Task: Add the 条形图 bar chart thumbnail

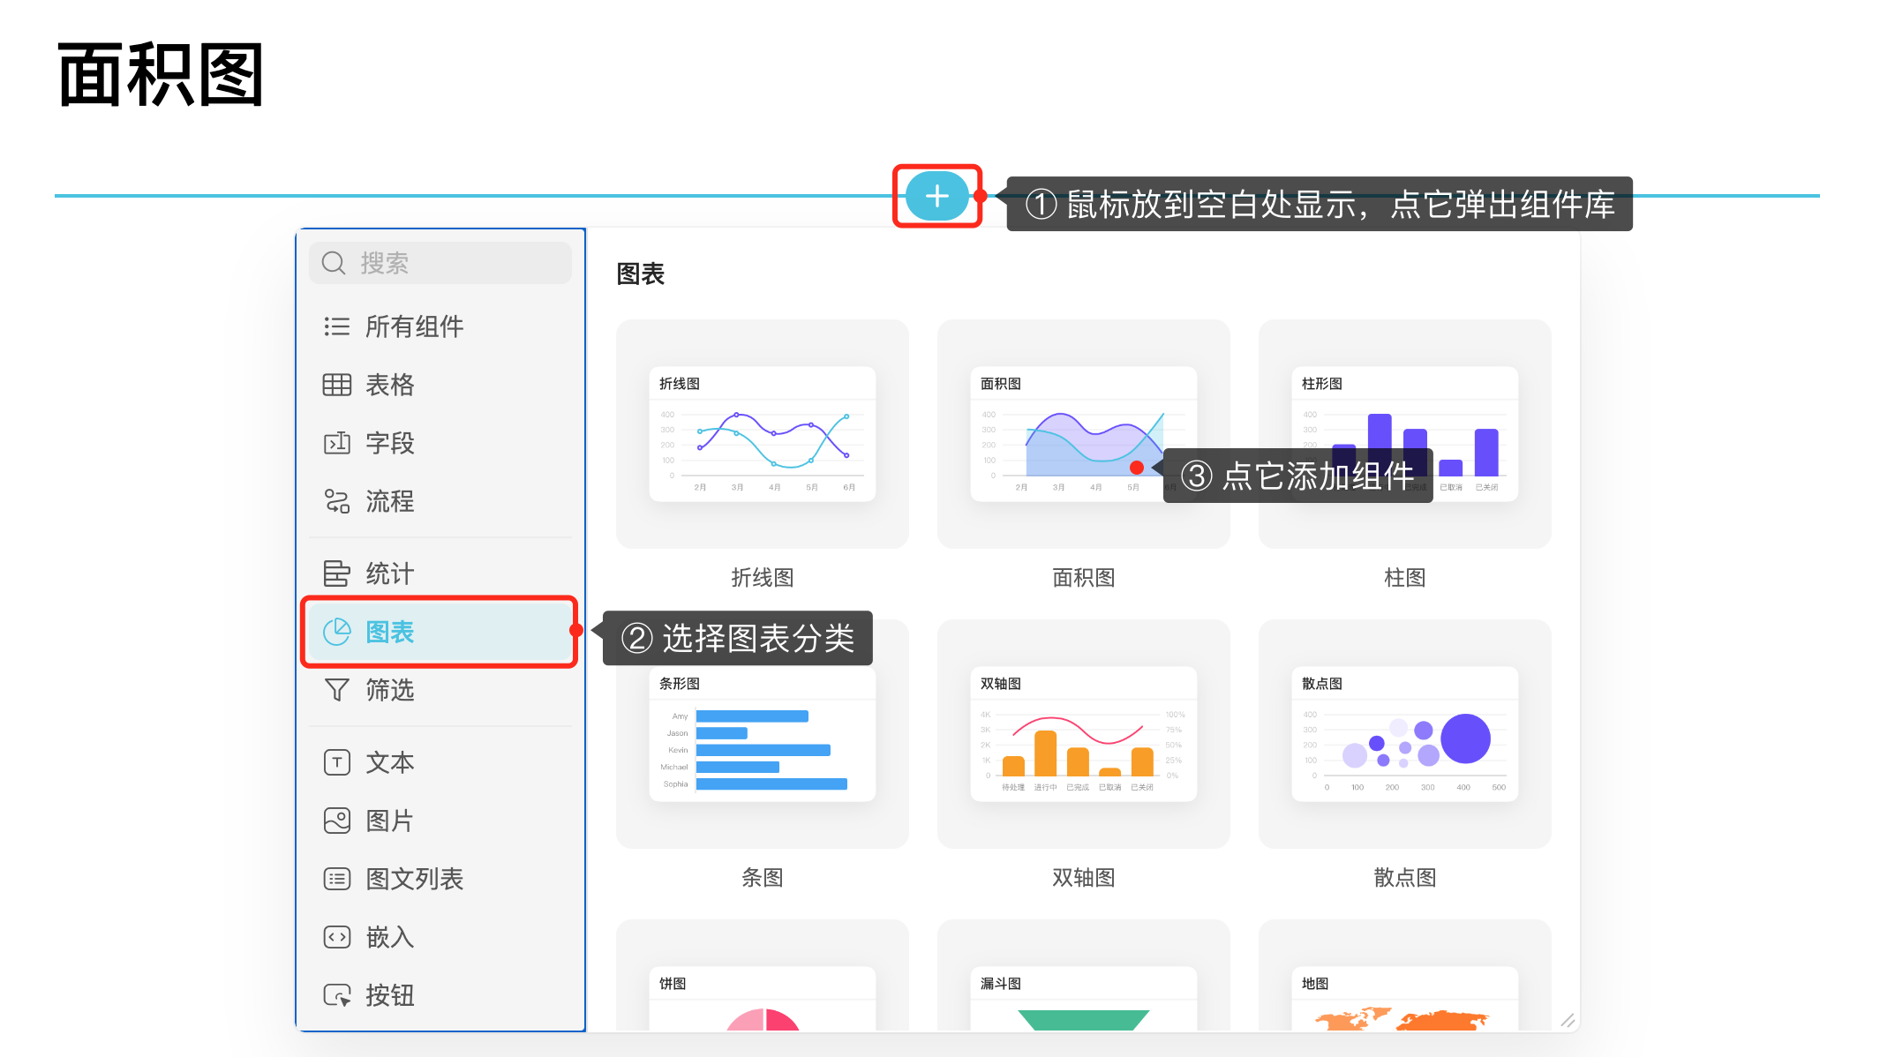Action: (x=763, y=734)
